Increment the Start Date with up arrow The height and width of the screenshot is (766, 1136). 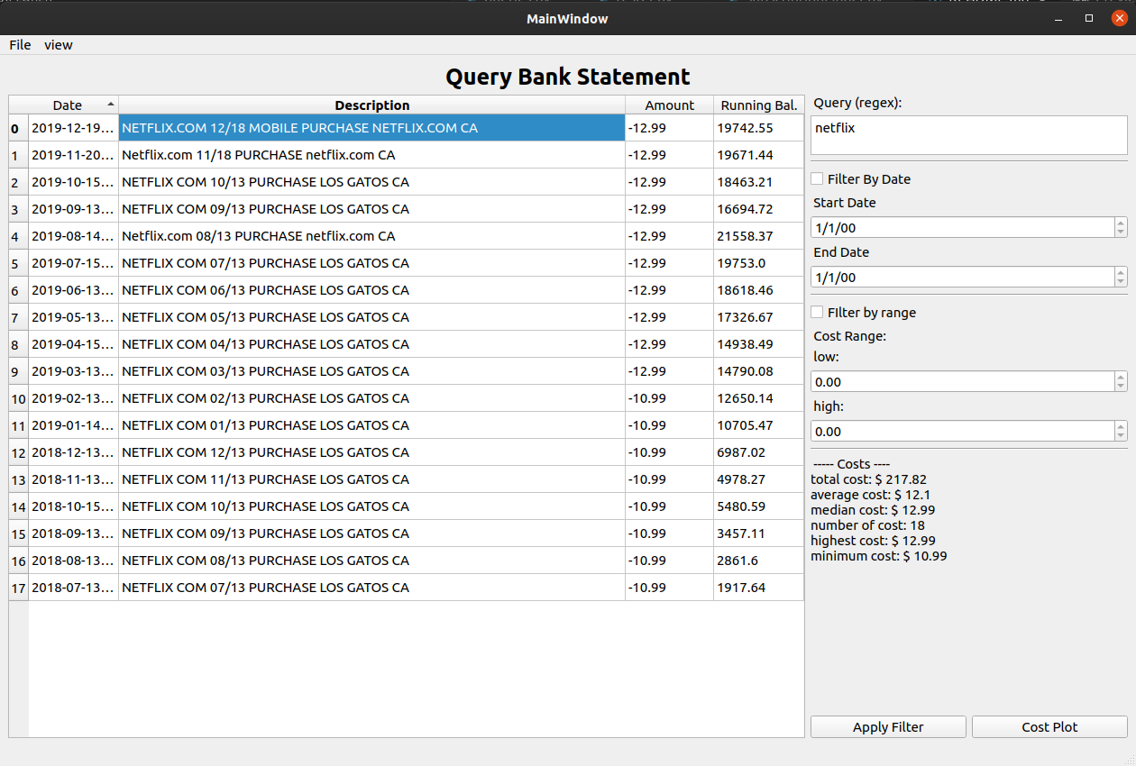[x=1121, y=223]
